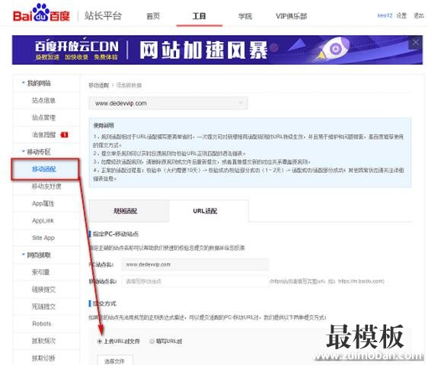428x365 pixels.
Task: Click the 选择文件 button
Action: click(x=115, y=360)
